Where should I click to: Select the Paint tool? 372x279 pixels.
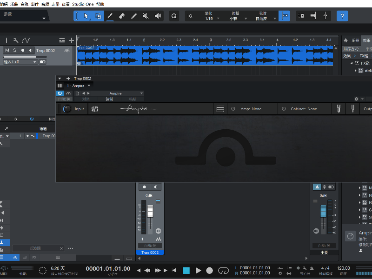tap(110, 15)
